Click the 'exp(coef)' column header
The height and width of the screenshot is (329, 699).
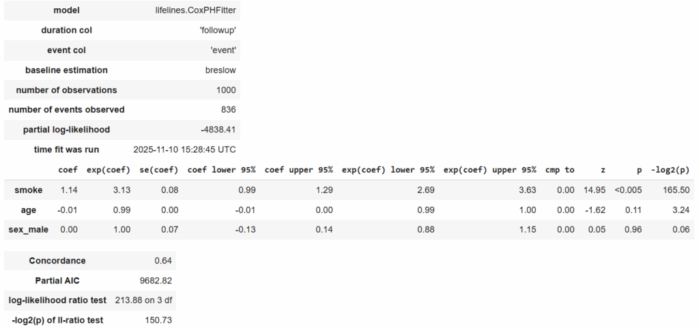pos(109,170)
